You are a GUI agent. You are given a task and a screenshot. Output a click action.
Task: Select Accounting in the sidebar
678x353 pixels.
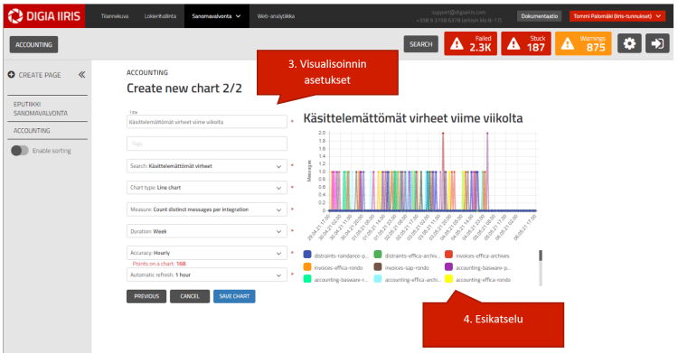click(32, 131)
